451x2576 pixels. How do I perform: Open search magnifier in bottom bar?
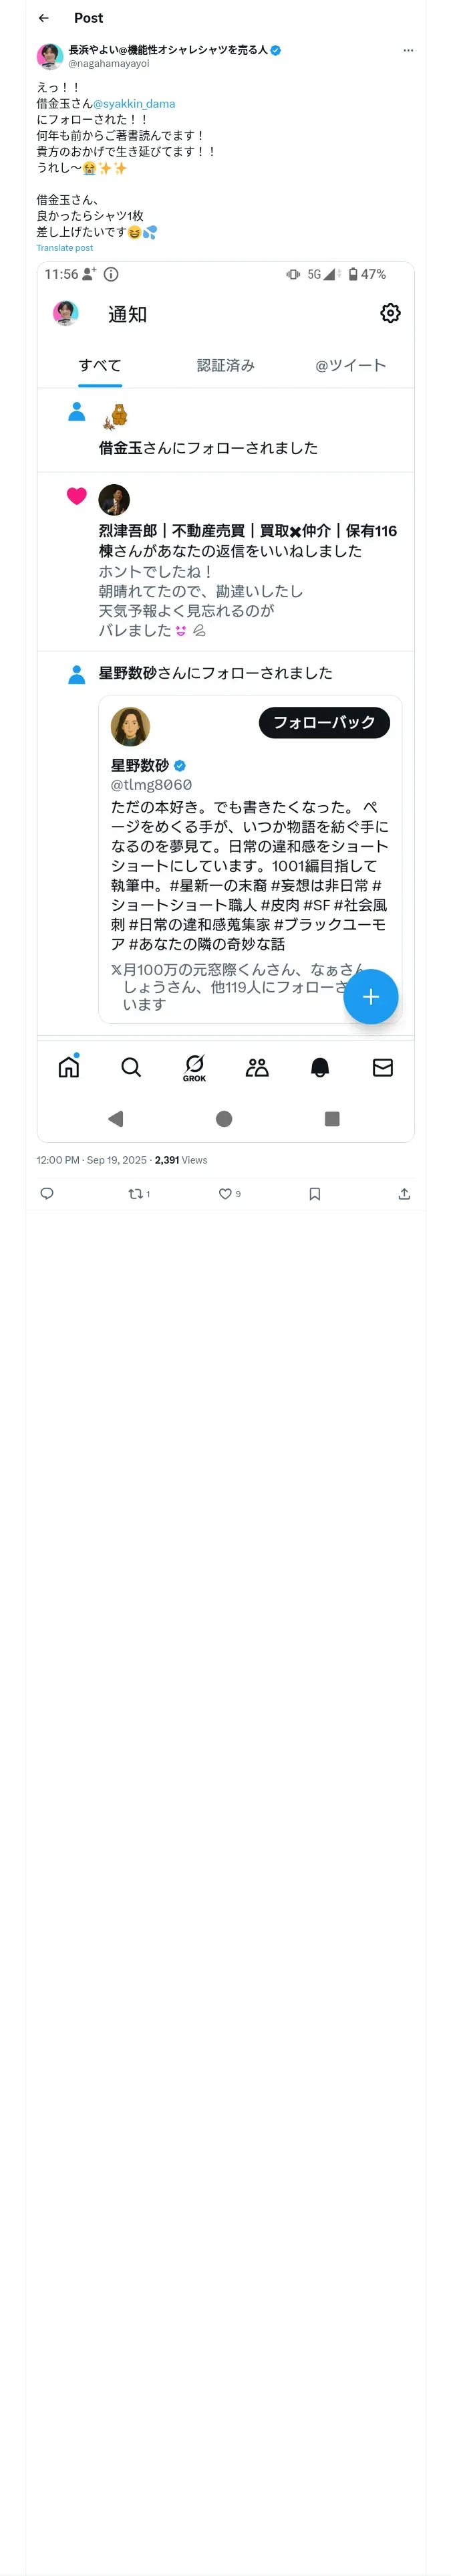[x=131, y=1067]
